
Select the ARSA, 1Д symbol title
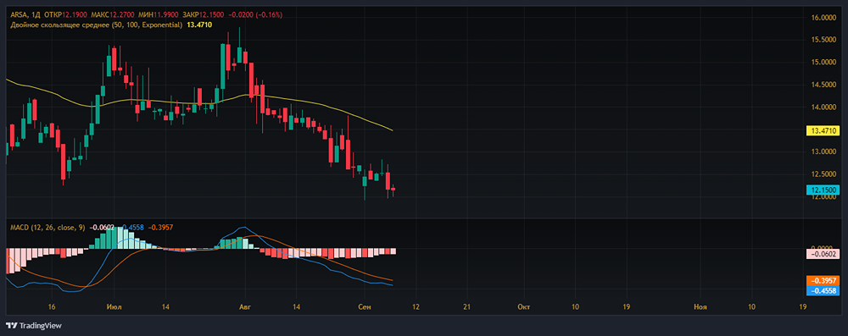[25, 14]
